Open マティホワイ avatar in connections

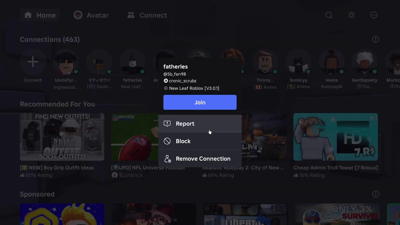coord(99,62)
